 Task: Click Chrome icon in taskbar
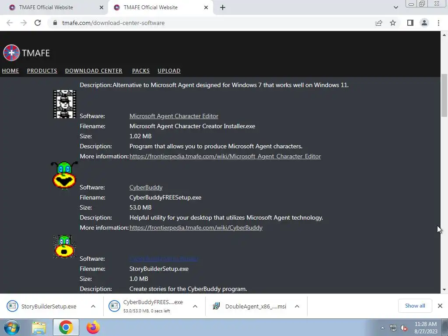(x=66, y=327)
